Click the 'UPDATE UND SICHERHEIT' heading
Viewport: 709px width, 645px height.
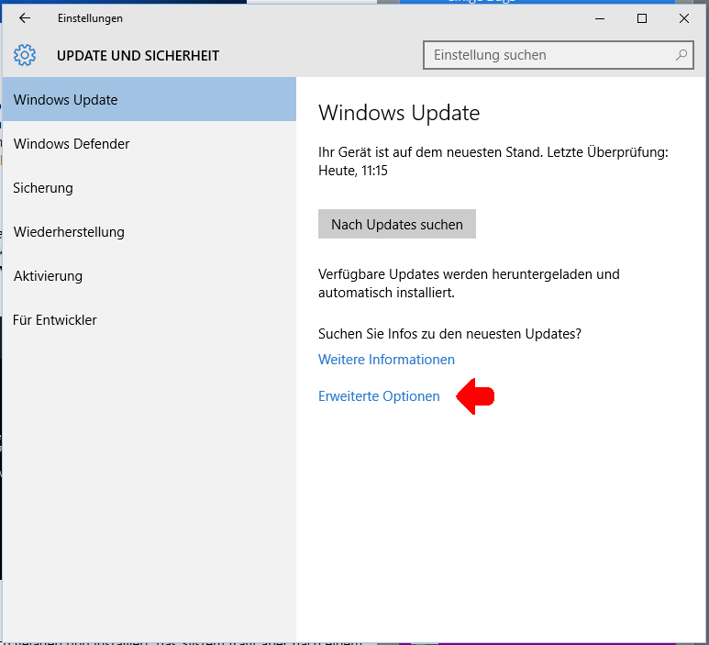(138, 56)
